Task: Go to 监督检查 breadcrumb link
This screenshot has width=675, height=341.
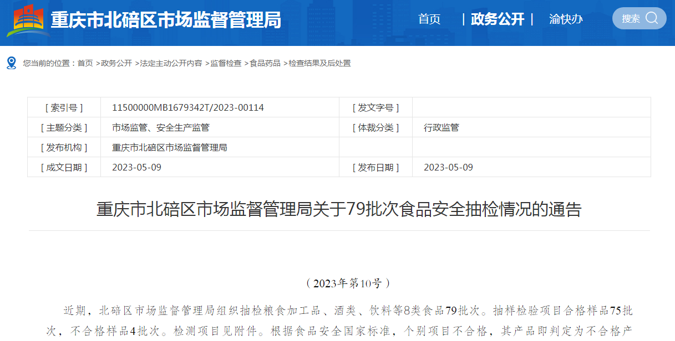Action: point(226,64)
